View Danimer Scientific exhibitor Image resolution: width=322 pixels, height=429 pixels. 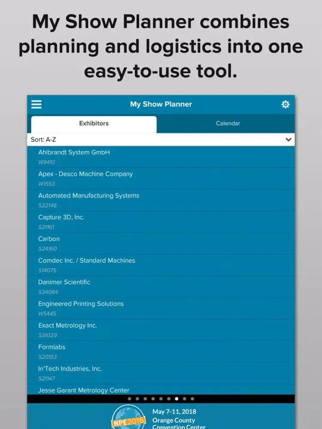[x=161, y=287]
